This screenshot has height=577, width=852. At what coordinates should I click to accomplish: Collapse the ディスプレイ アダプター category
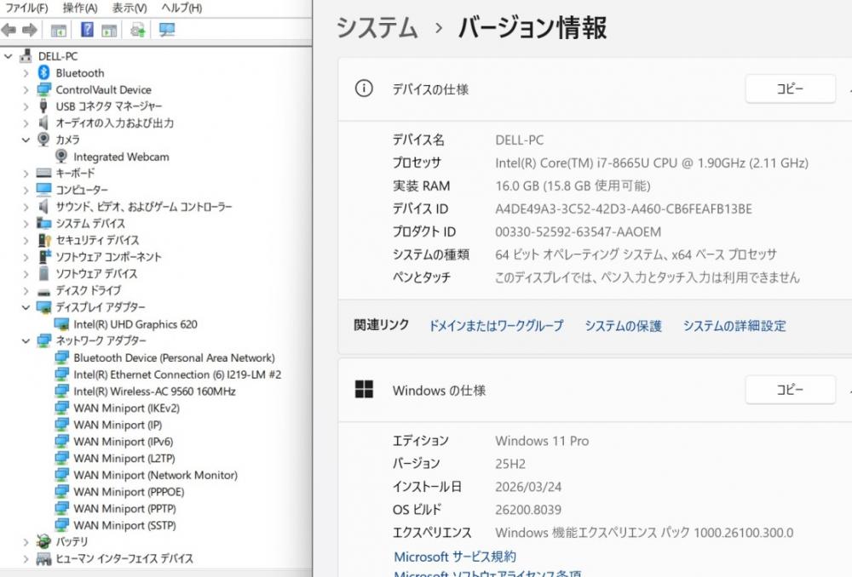(26, 307)
